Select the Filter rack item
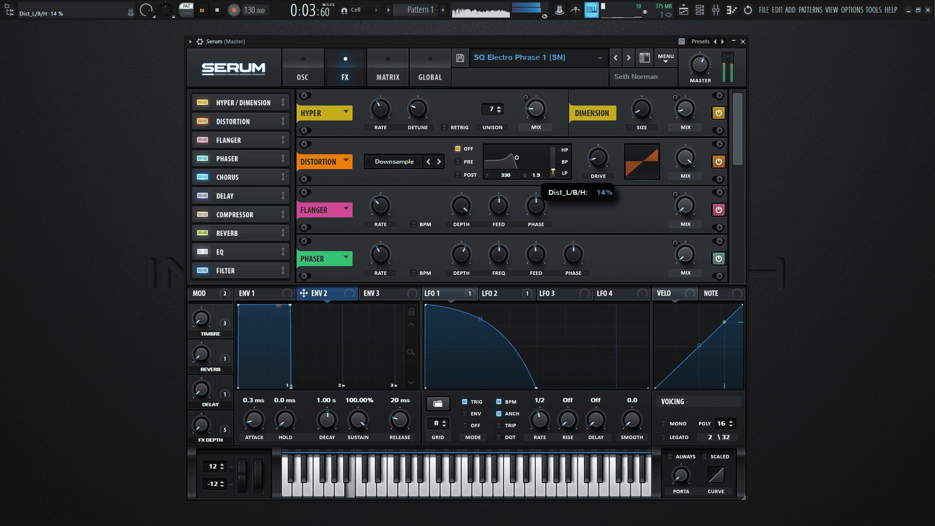This screenshot has height=526, width=935. click(241, 271)
